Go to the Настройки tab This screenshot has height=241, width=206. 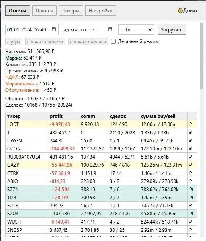tap(101, 10)
